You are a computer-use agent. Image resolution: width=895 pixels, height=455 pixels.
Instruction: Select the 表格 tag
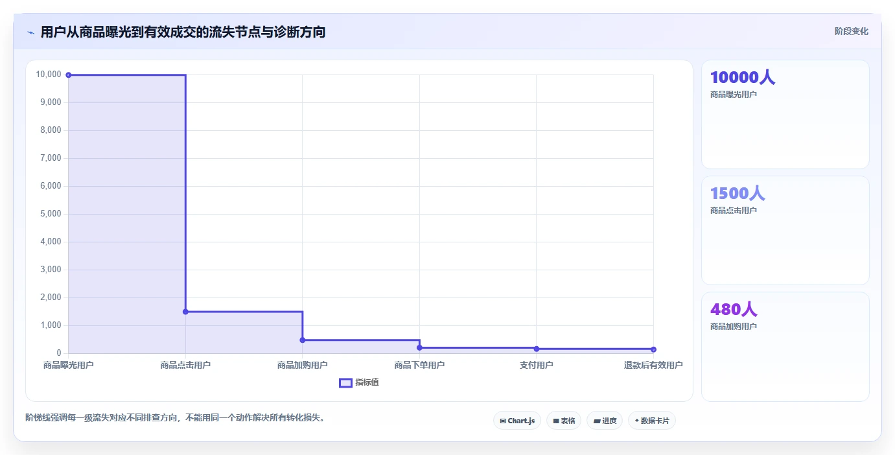(x=564, y=421)
